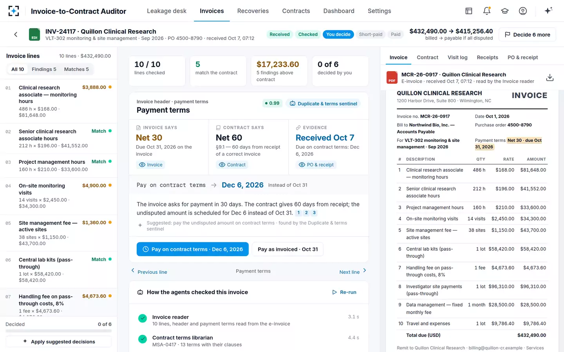Image resolution: width=564 pixels, height=352 pixels.
Task: Switch to the Contract document tab
Action: [427, 57]
